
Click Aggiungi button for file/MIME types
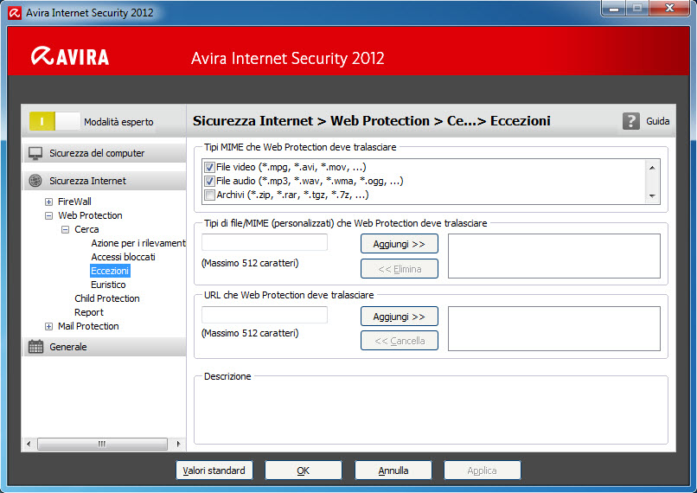[400, 244]
